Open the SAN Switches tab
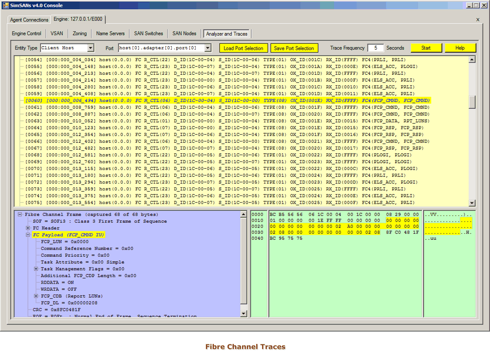 (148, 34)
